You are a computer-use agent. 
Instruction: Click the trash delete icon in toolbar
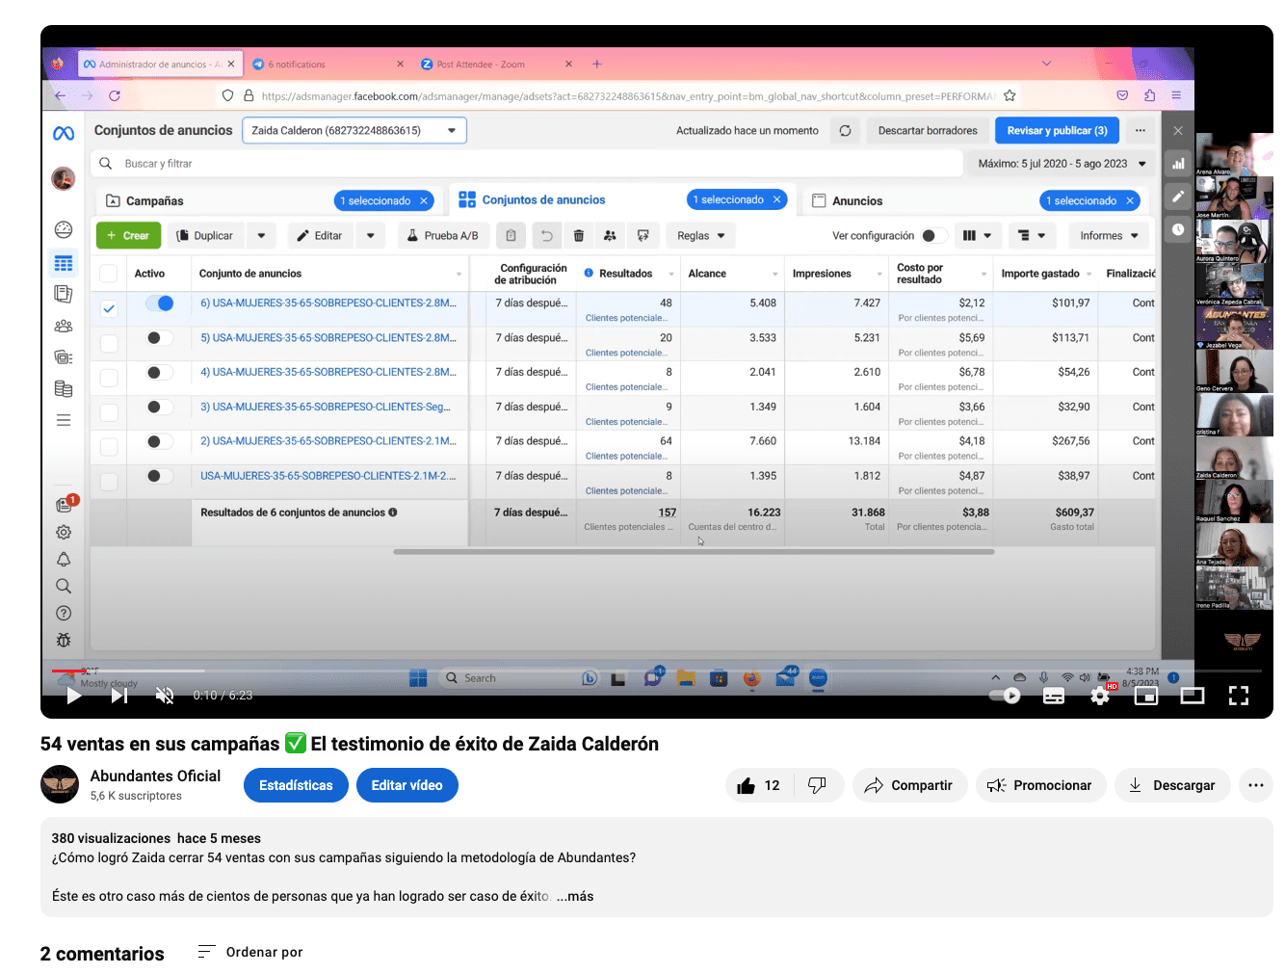coord(579,235)
